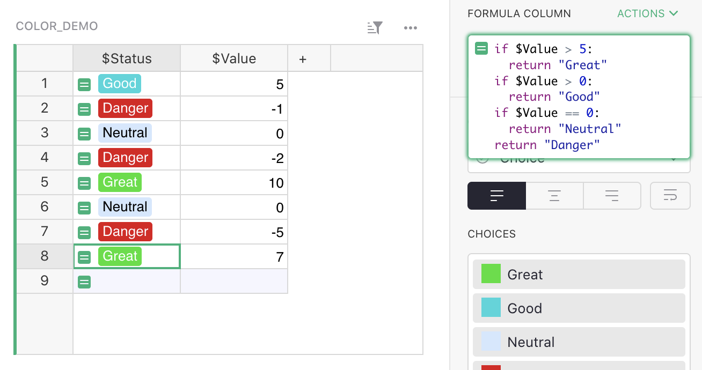Click the green formula marker inside the formula editor
The image size is (702, 370).
click(x=482, y=48)
